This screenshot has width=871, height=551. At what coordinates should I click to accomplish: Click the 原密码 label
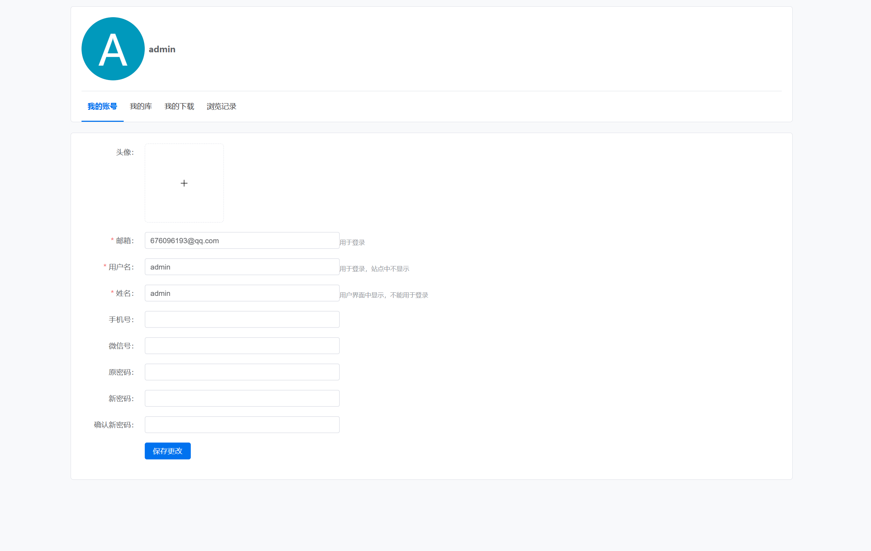[121, 372]
